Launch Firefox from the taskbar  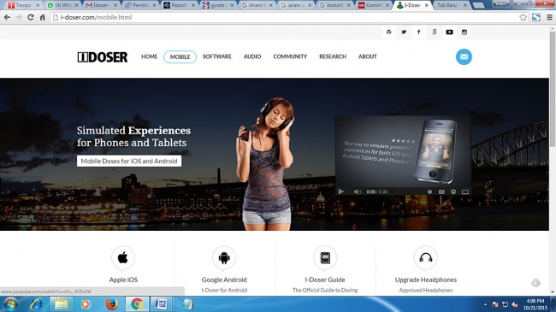[x=112, y=304]
